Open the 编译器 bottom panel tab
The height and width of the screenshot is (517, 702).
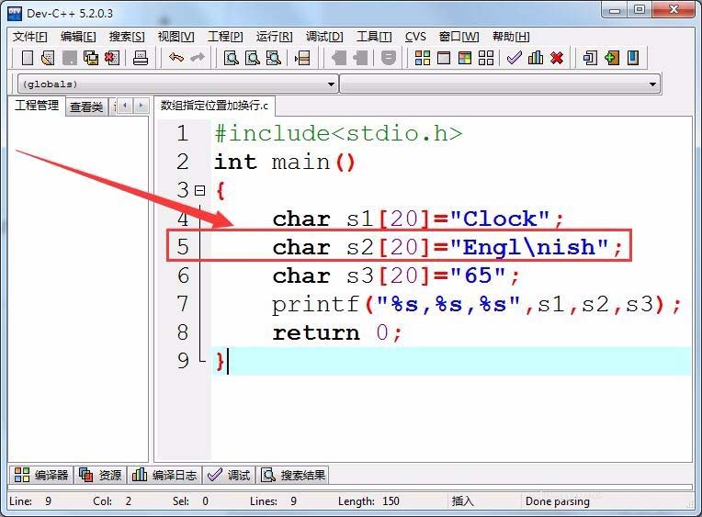tap(41, 475)
